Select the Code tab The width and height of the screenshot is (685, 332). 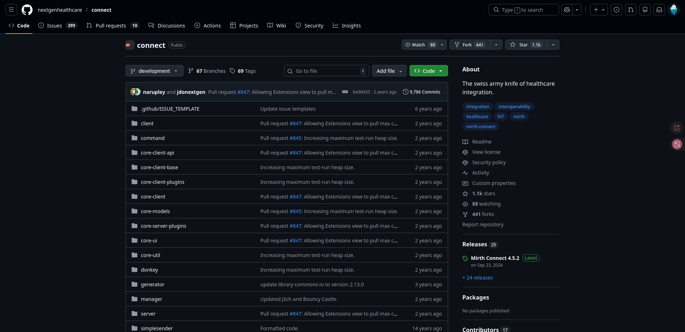19,26
